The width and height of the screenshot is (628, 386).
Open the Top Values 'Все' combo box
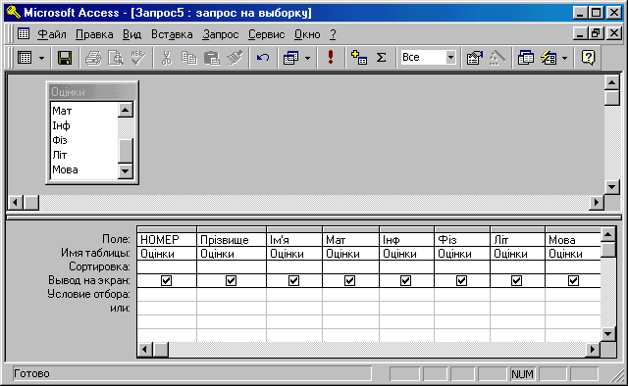(x=428, y=58)
